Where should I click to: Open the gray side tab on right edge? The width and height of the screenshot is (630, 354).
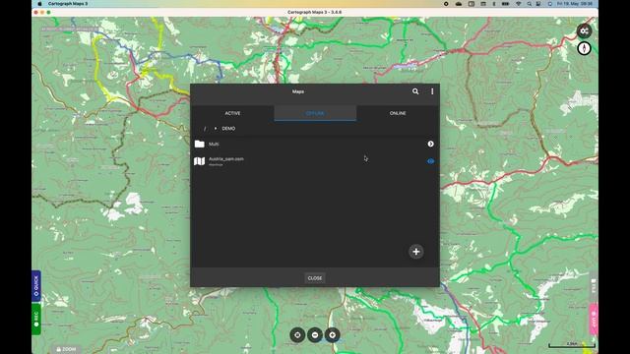click(x=594, y=286)
